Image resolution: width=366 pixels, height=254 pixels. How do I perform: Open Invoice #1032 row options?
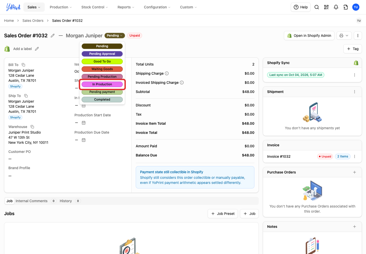pos(355,156)
